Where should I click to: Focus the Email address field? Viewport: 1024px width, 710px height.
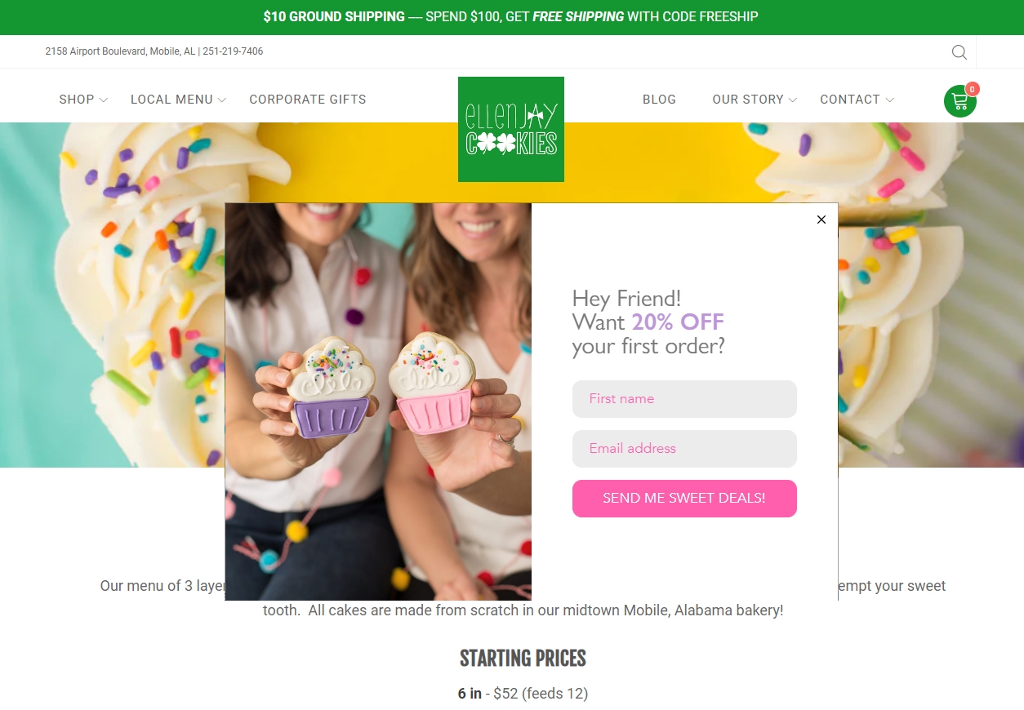(x=684, y=449)
